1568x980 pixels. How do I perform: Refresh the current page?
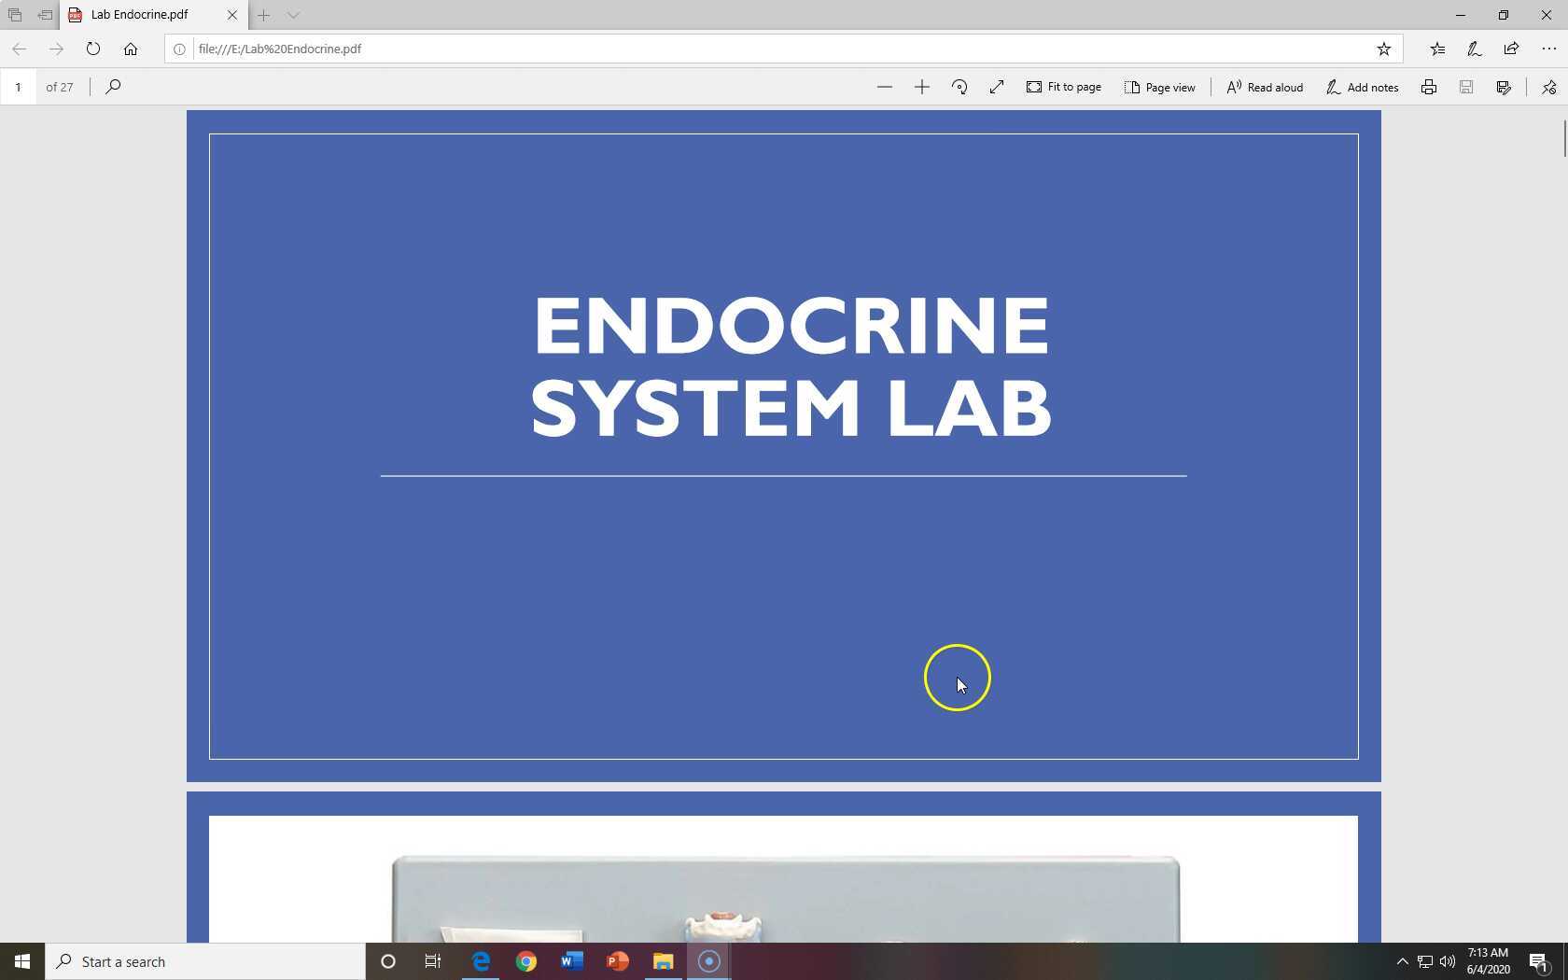[x=93, y=49]
